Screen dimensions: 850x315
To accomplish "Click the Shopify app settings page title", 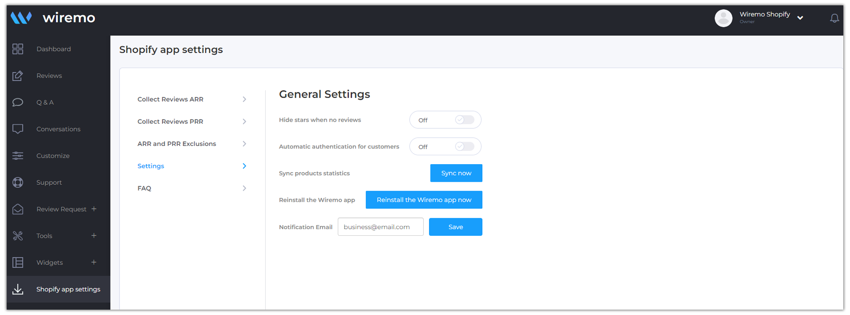I will tap(171, 50).
